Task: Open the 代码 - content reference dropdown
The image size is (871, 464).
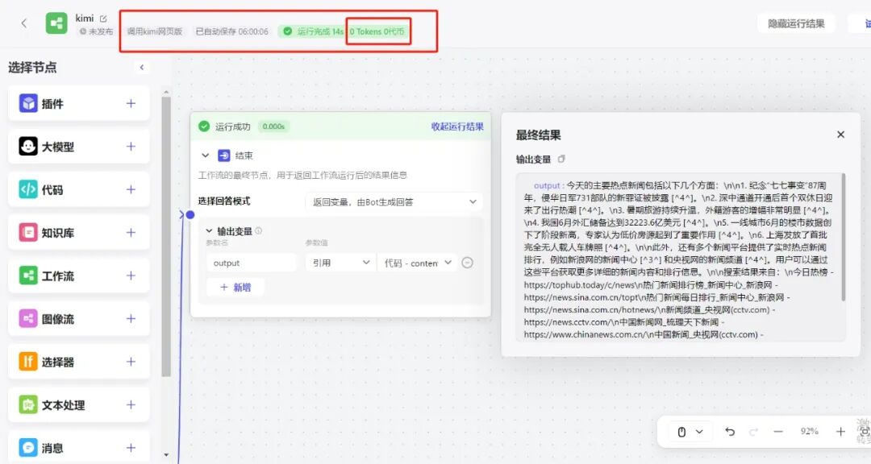Action: (x=417, y=263)
